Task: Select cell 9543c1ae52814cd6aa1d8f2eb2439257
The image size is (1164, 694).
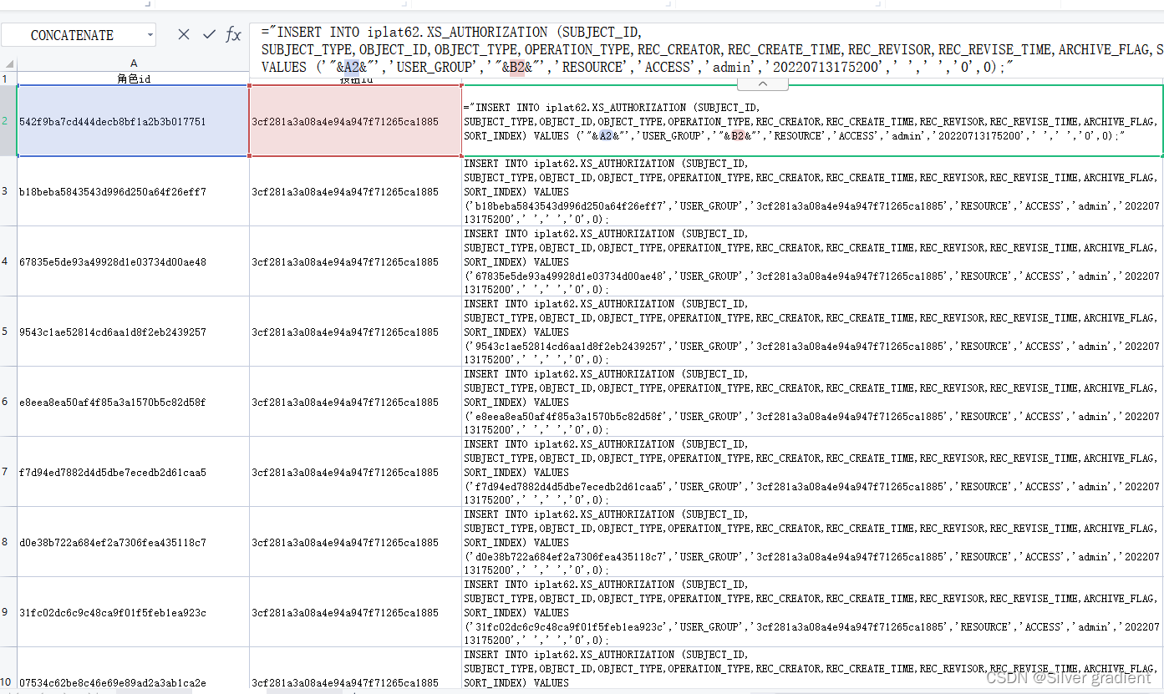Action: pos(133,332)
